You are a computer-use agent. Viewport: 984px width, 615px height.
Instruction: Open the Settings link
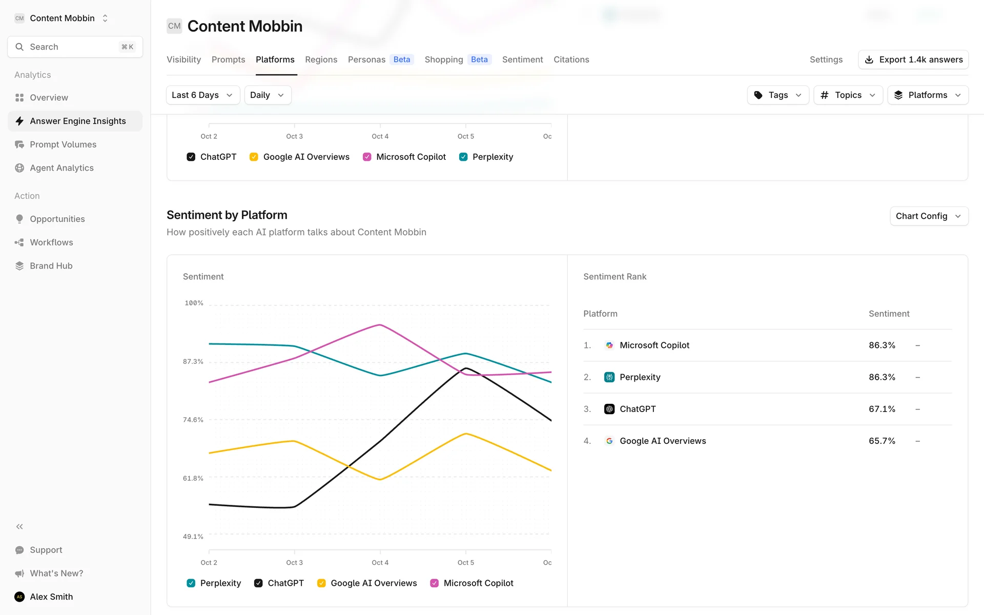pos(826,59)
